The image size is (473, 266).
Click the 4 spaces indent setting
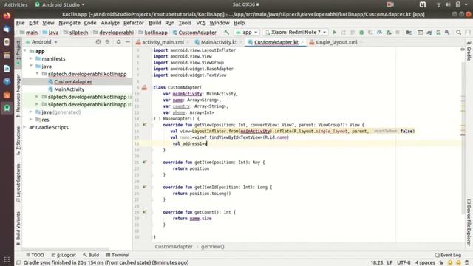pyautogui.click(x=425, y=262)
